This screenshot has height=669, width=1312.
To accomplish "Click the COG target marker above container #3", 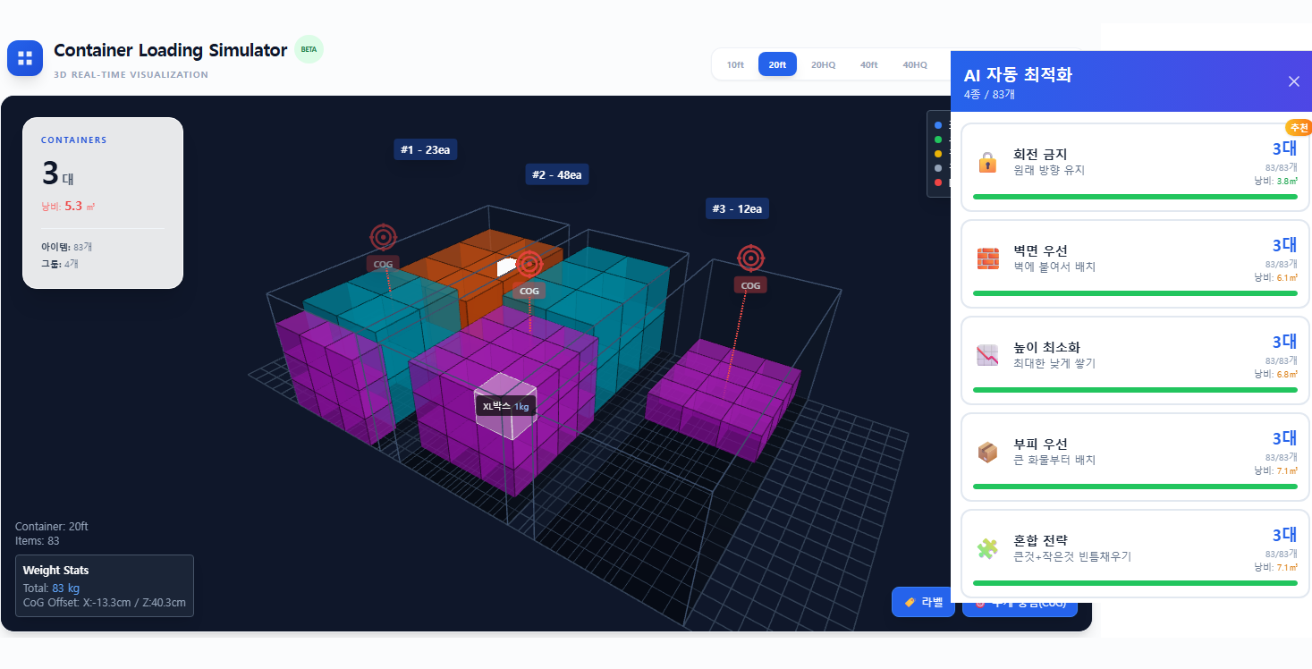I will (x=750, y=258).
